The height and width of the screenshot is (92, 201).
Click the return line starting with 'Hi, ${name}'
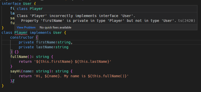[74, 76]
